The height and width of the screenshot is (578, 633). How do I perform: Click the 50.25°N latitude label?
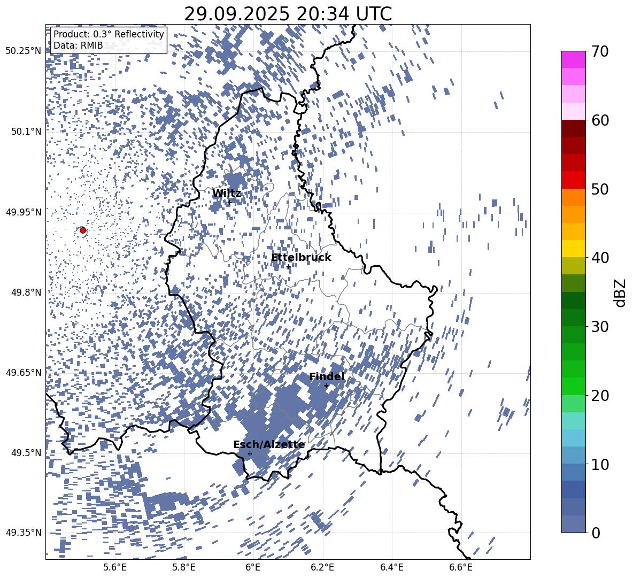click(x=24, y=51)
